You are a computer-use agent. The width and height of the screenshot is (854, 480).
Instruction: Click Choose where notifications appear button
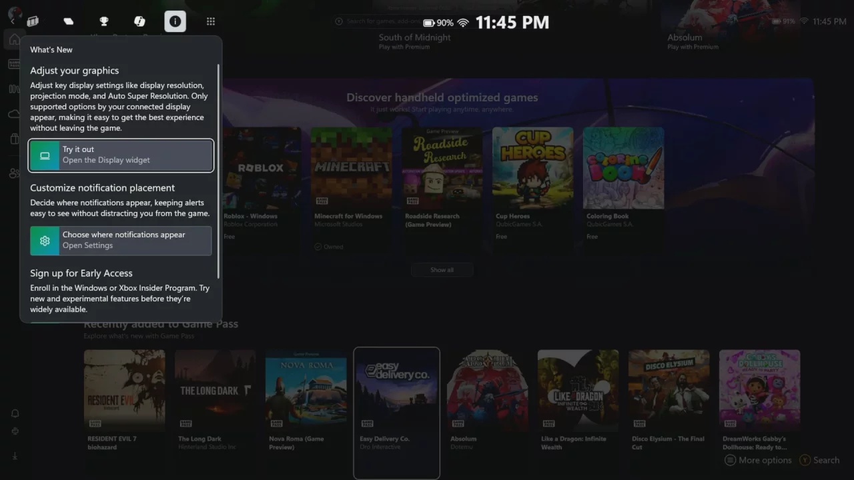pos(121,241)
